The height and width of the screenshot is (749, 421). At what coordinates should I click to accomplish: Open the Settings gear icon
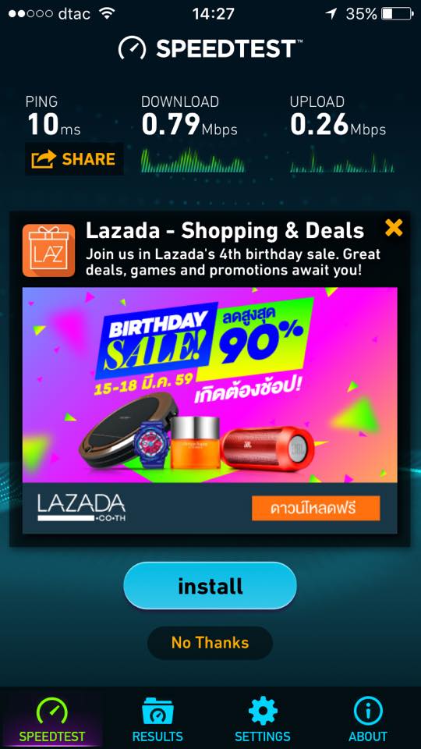click(x=263, y=712)
